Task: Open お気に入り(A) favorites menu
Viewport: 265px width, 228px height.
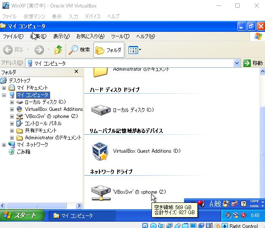Action: (91, 36)
